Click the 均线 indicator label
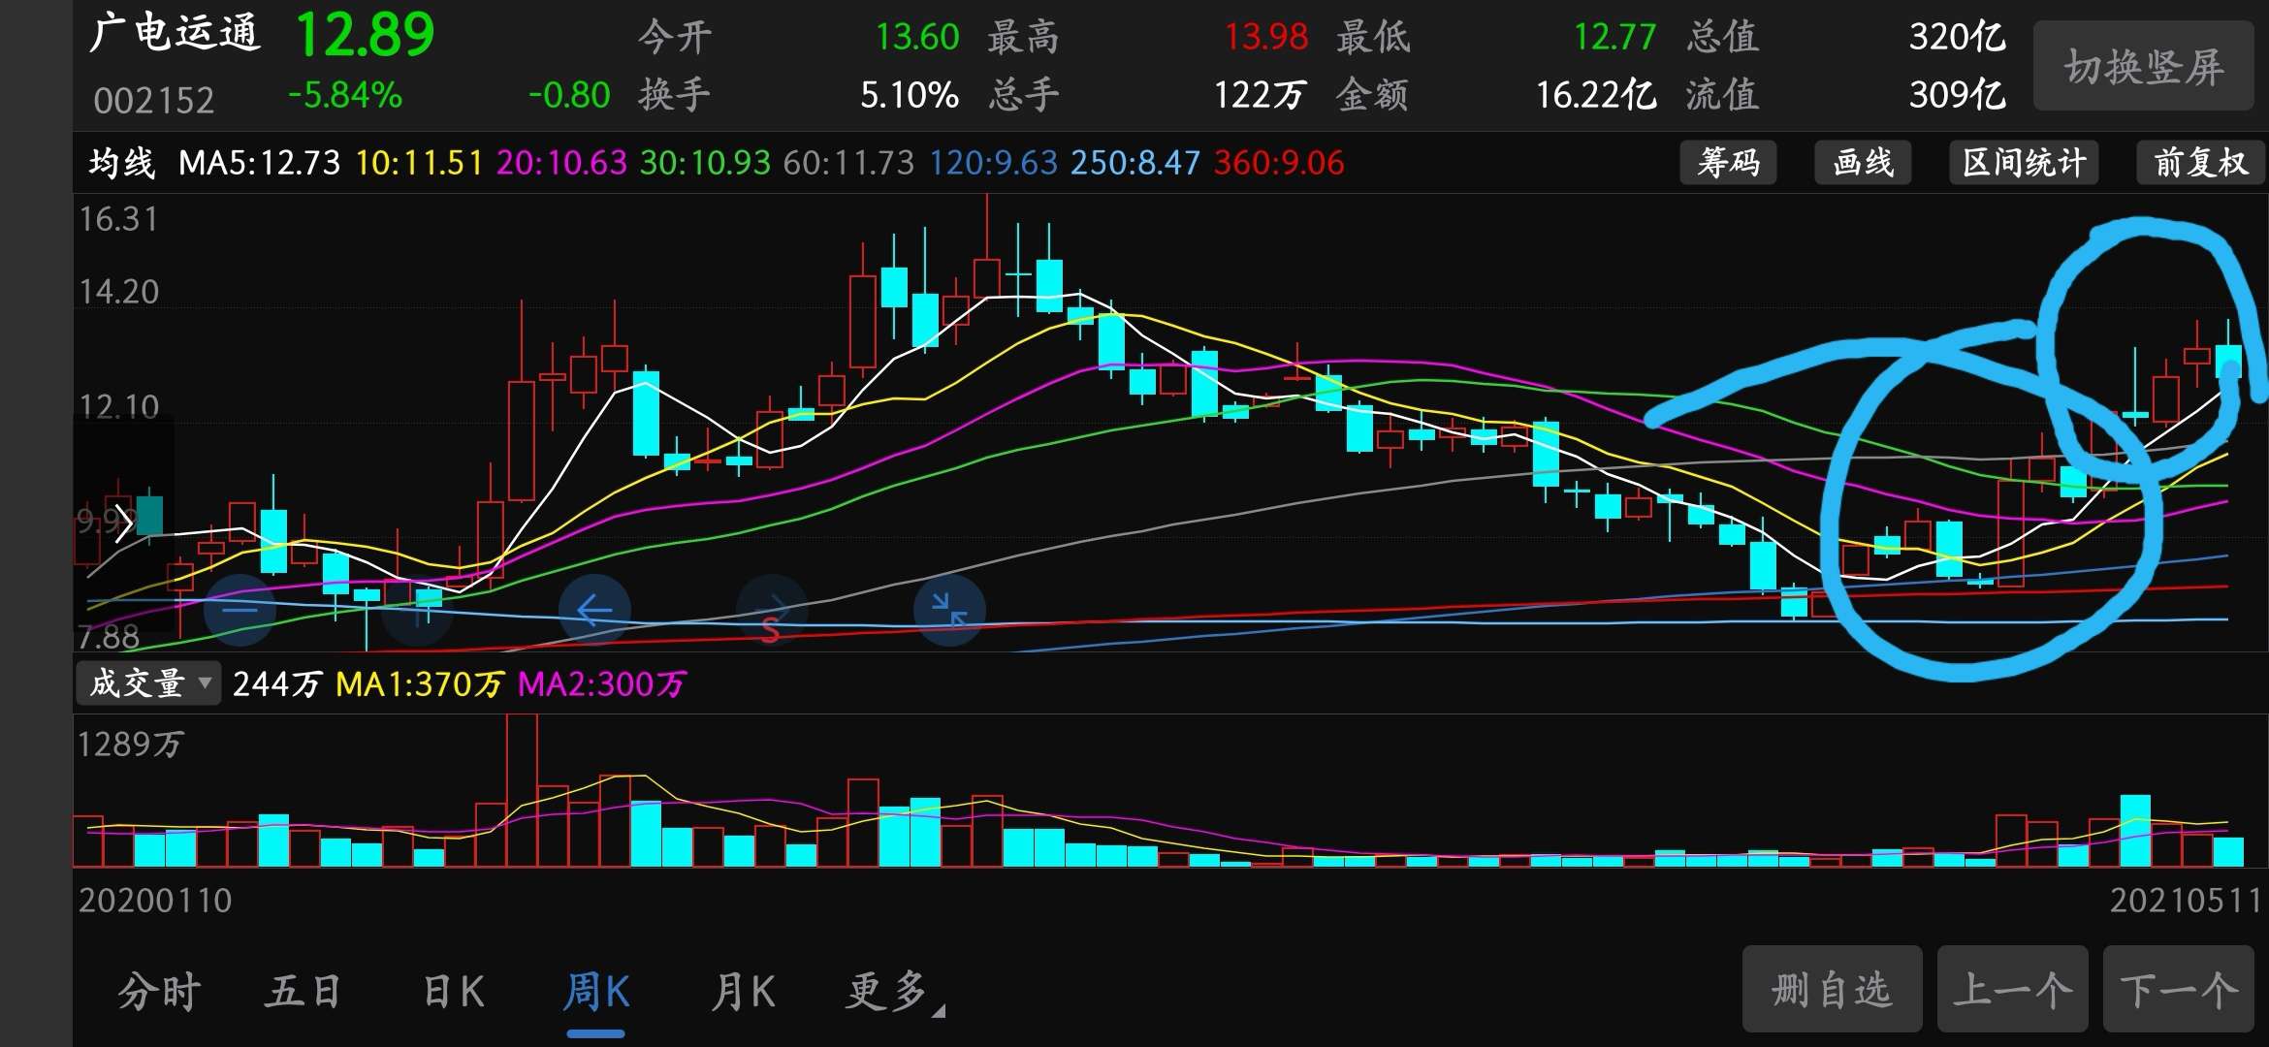Viewport: 2269px width, 1047px height. [122, 162]
